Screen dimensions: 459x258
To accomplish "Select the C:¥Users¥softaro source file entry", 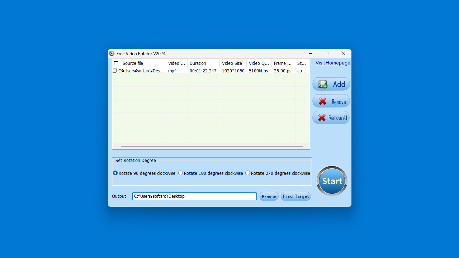I will 141,71.
